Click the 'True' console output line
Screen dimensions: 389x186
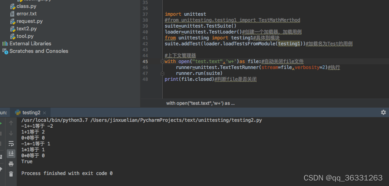point(27,162)
